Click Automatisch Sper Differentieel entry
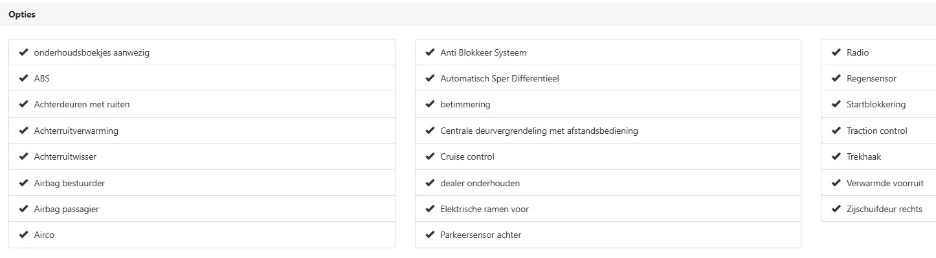This screenshot has width=936, height=258. (608, 78)
